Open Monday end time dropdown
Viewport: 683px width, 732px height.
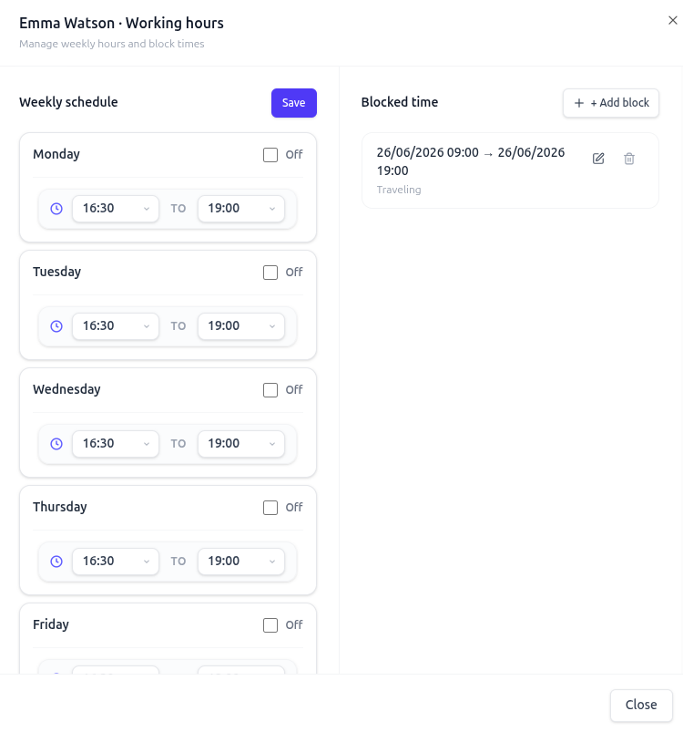point(241,209)
